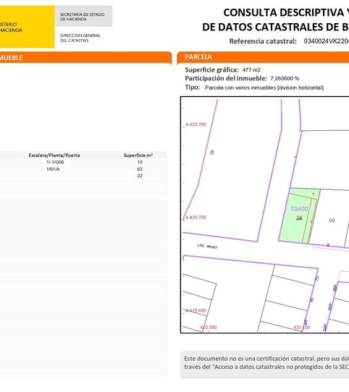Screen dimensions: 349x392
Task: Click the 'Referencia catastral:' label
Action: pyautogui.click(x=263, y=41)
